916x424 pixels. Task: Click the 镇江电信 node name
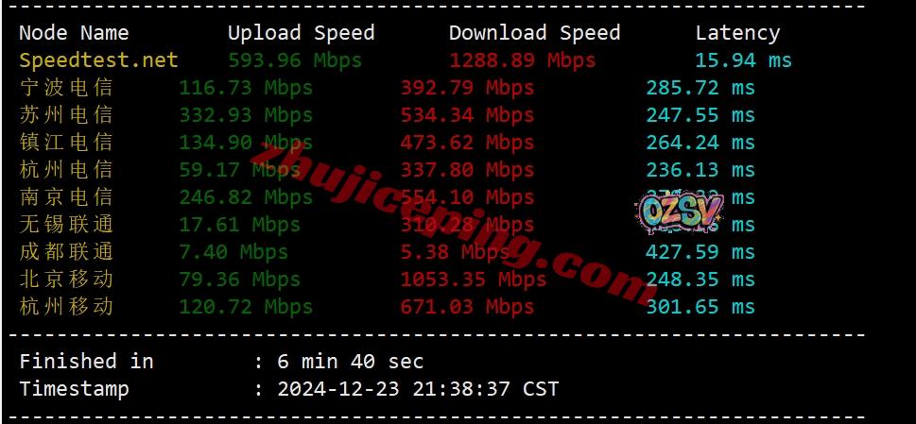pos(66,143)
